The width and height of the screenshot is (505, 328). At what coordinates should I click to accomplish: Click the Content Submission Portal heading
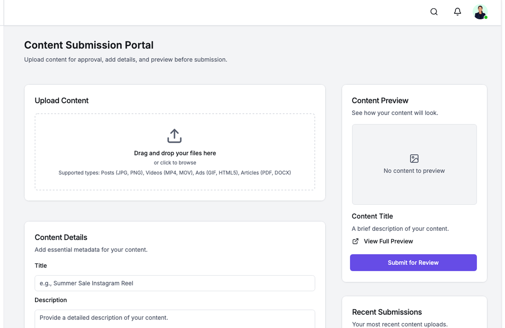point(89,45)
